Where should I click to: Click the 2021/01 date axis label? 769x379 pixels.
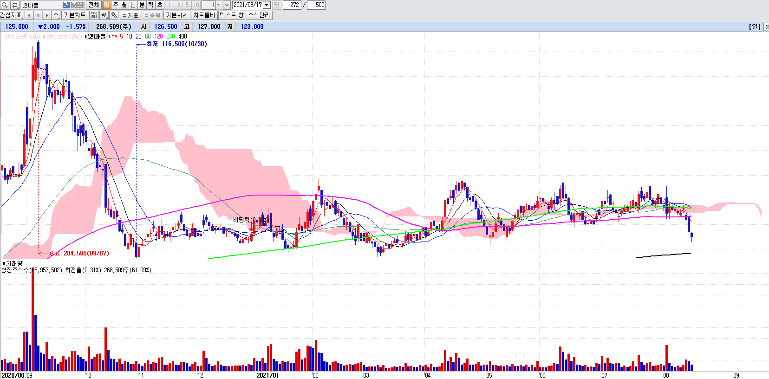coord(267,375)
